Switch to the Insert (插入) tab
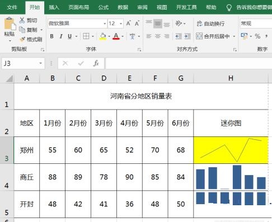The width and height of the screenshot is (272, 222). point(54,7)
